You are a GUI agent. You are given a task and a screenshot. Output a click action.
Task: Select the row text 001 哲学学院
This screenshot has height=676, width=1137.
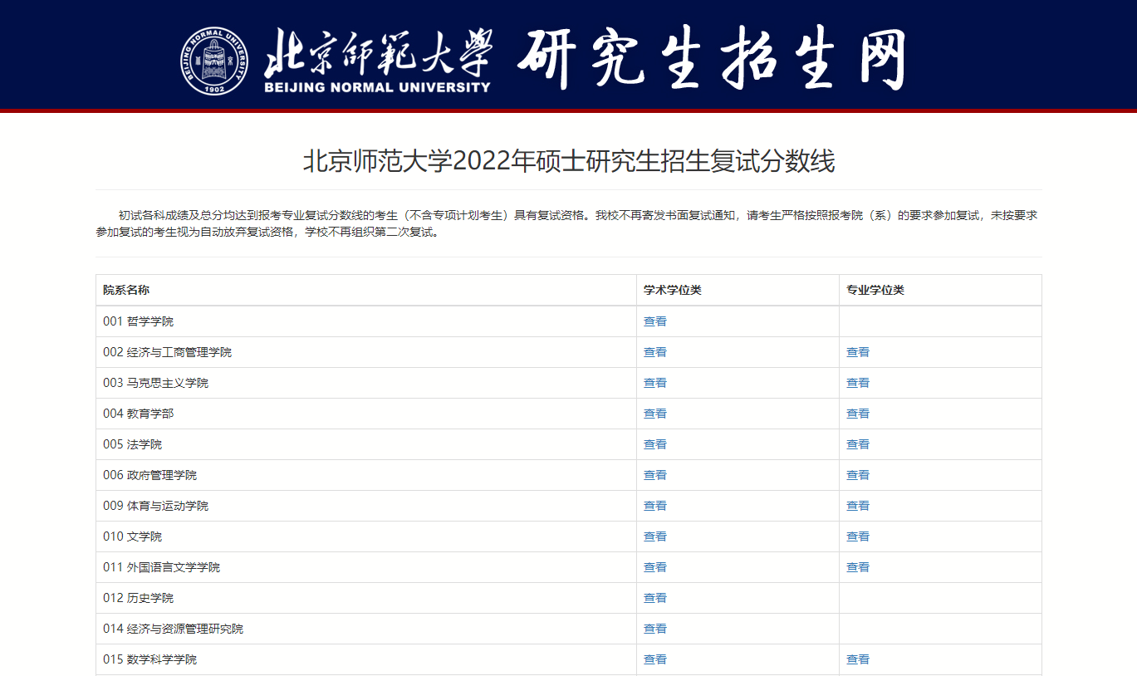[x=139, y=321]
